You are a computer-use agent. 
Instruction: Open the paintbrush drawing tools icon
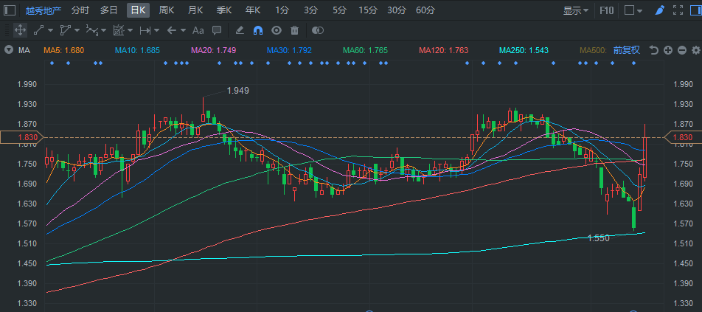click(659, 10)
